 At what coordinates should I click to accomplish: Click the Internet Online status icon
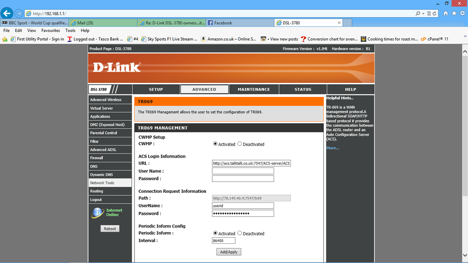pyautogui.click(x=97, y=212)
